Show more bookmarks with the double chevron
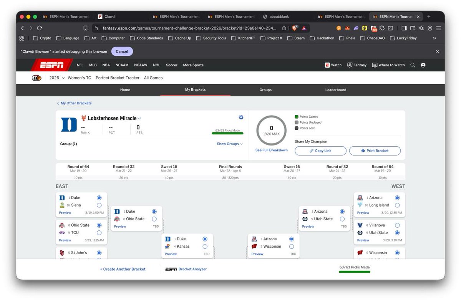Image resolution: width=461 pixels, height=301 pixels. click(434, 38)
